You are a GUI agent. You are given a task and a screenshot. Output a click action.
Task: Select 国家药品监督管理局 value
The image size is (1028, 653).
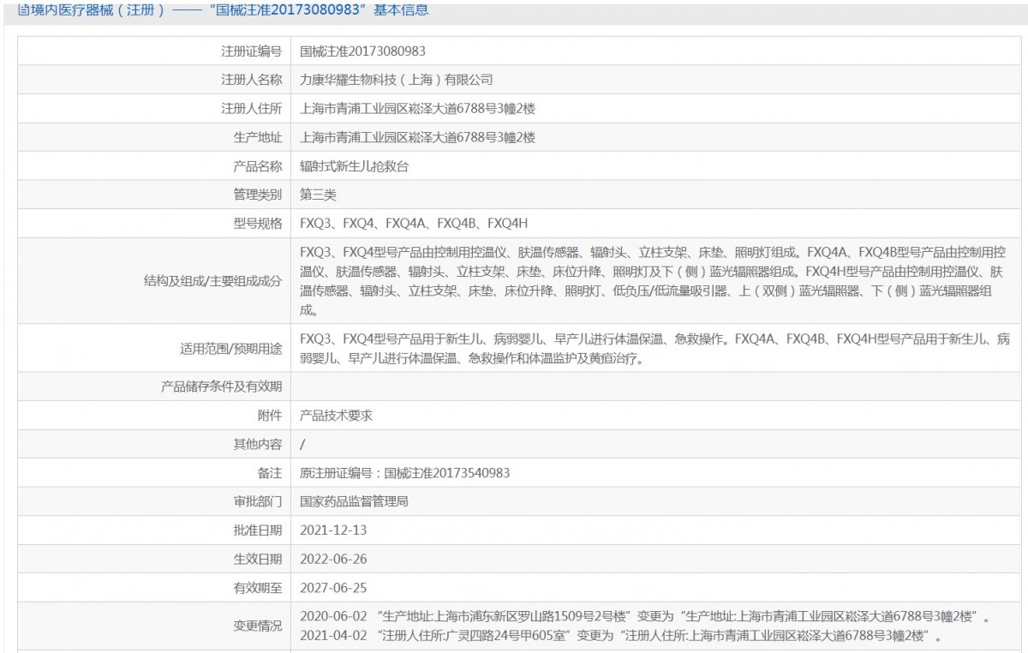[354, 501]
